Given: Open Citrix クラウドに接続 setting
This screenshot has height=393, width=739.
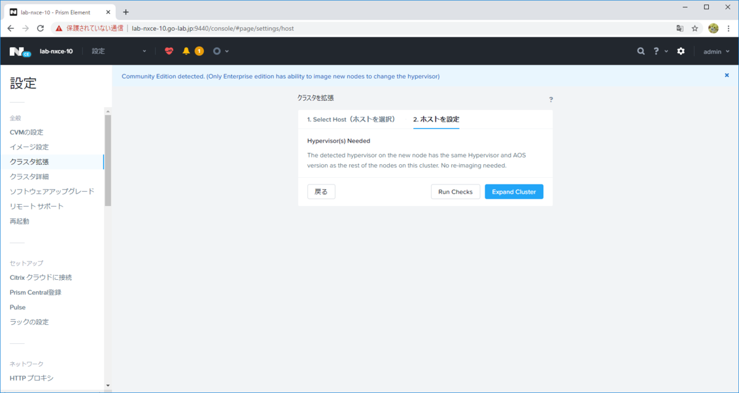Looking at the screenshot, I should [x=41, y=277].
